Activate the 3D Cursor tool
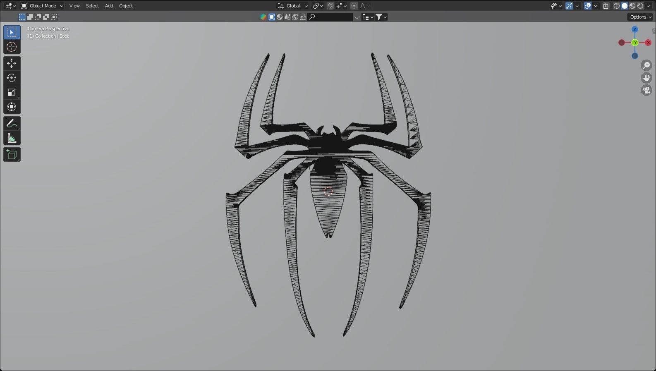The width and height of the screenshot is (656, 371). point(12,47)
